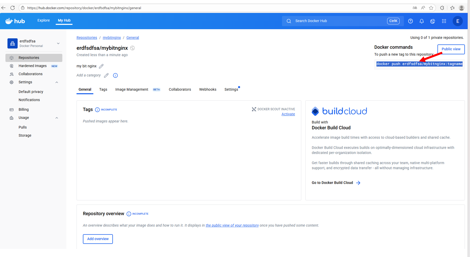Open the Webhooks tab

point(208,90)
